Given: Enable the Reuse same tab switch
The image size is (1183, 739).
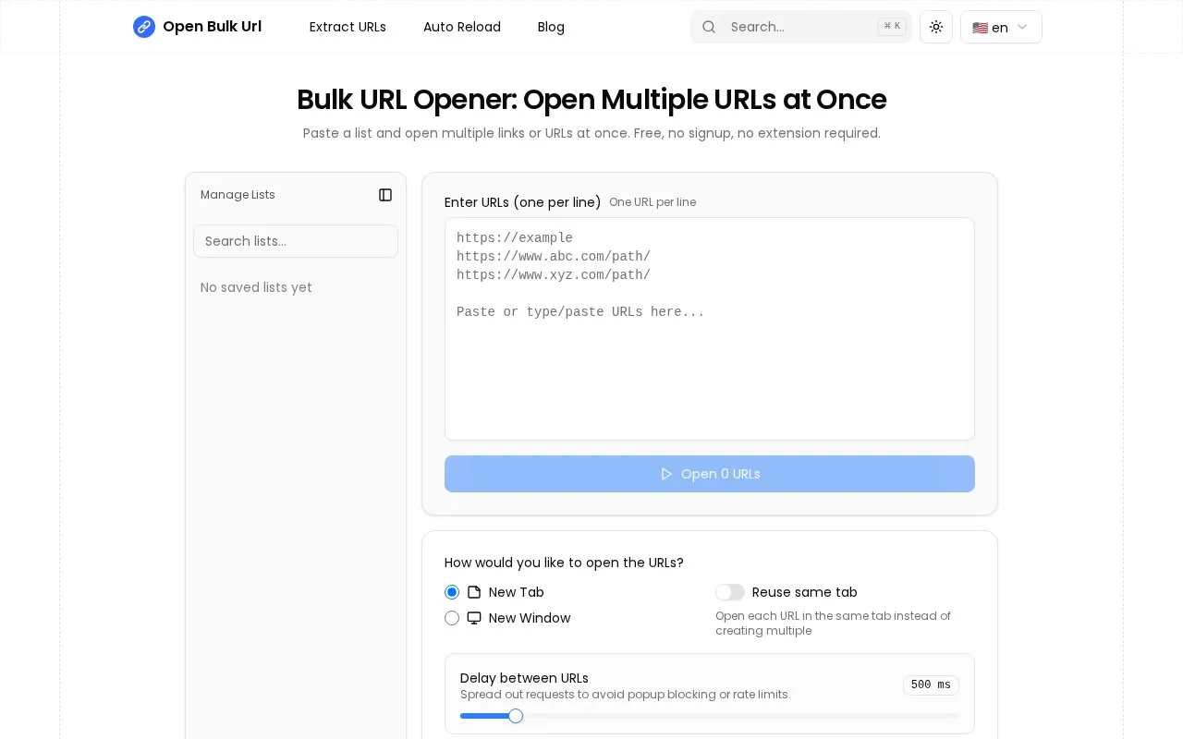Looking at the screenshot, I should pos(730,592).
